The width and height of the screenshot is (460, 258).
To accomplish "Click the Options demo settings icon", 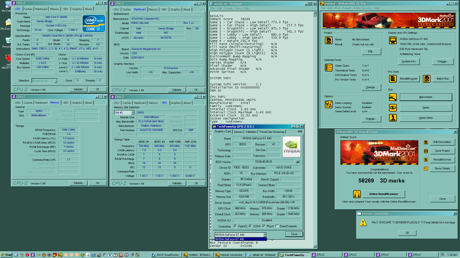I will 329,104.
